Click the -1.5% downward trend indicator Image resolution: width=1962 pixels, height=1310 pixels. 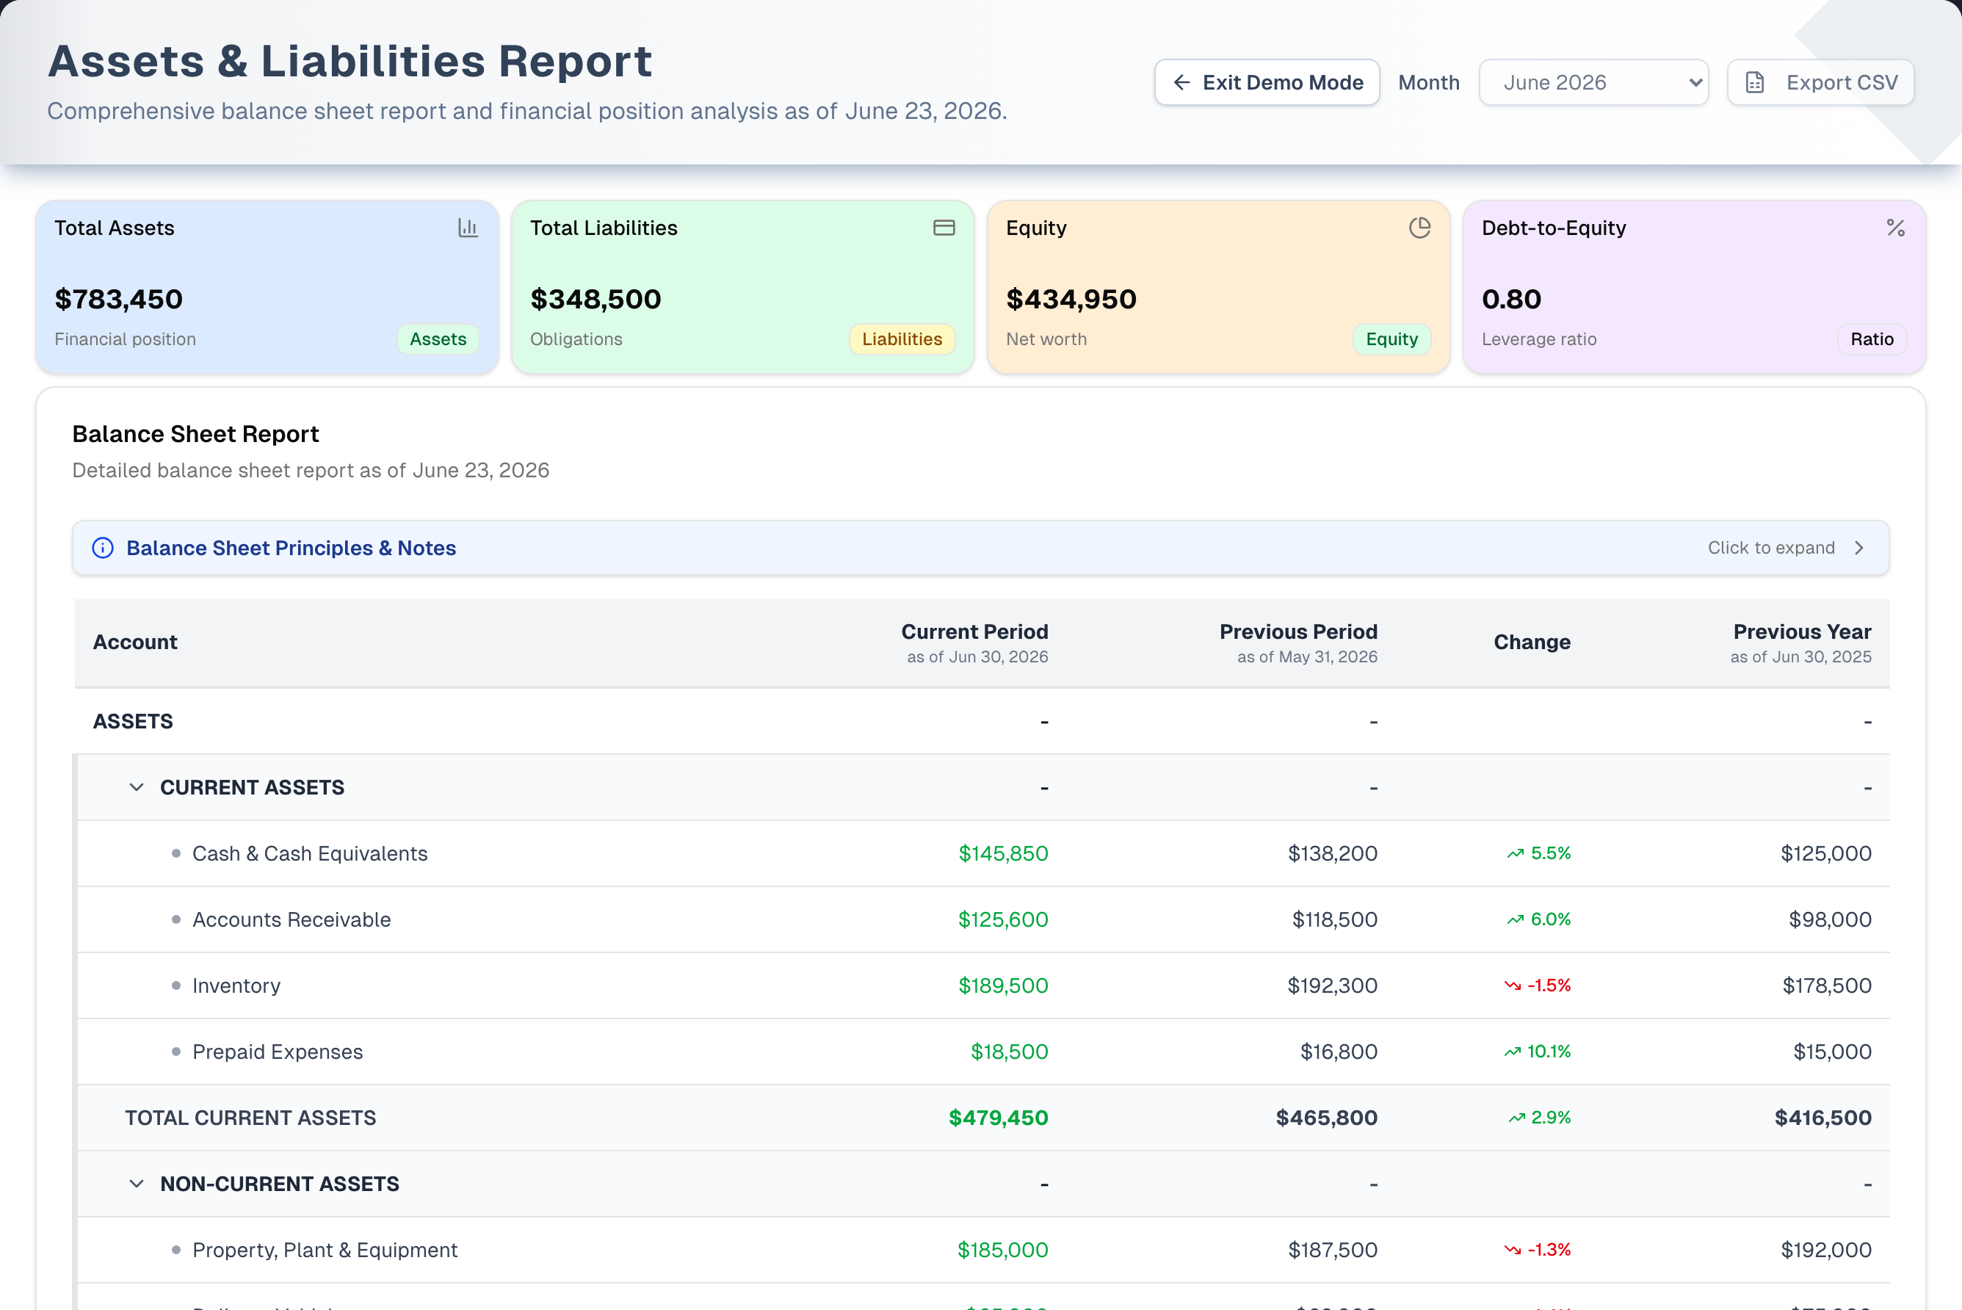(1537, 985)
